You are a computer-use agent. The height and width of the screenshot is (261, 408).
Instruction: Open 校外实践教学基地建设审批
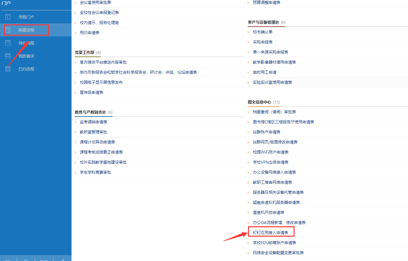coord(103,162)
